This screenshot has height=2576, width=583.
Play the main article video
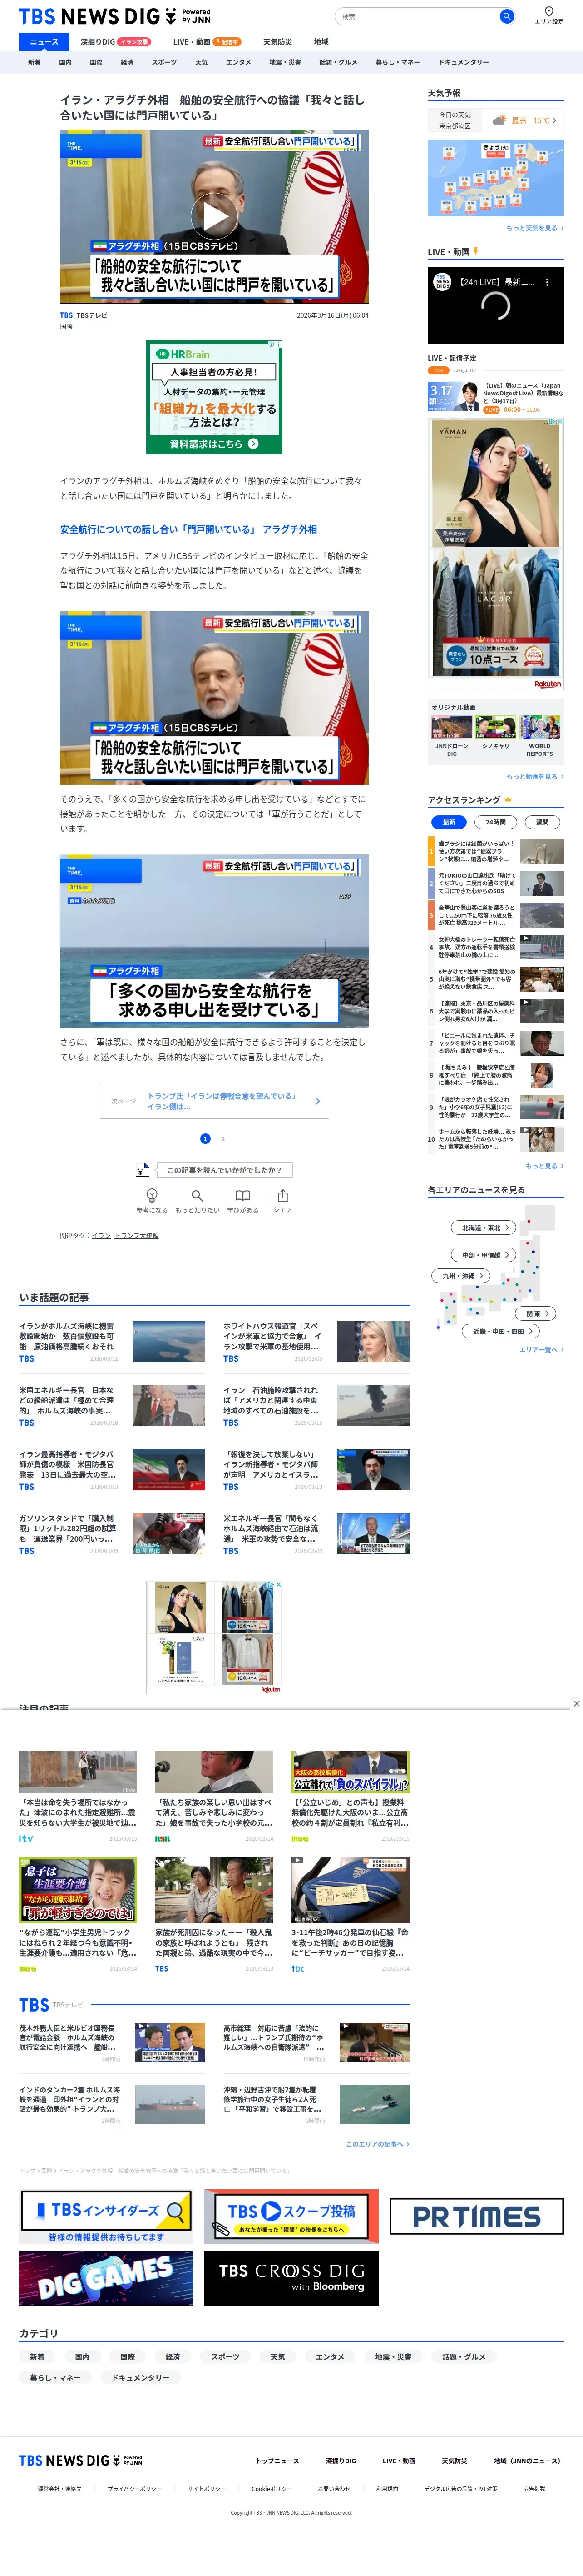214,216
